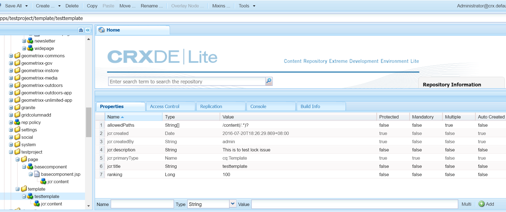
Task: Click the Home tab icon
Action: tap(102, 30)
